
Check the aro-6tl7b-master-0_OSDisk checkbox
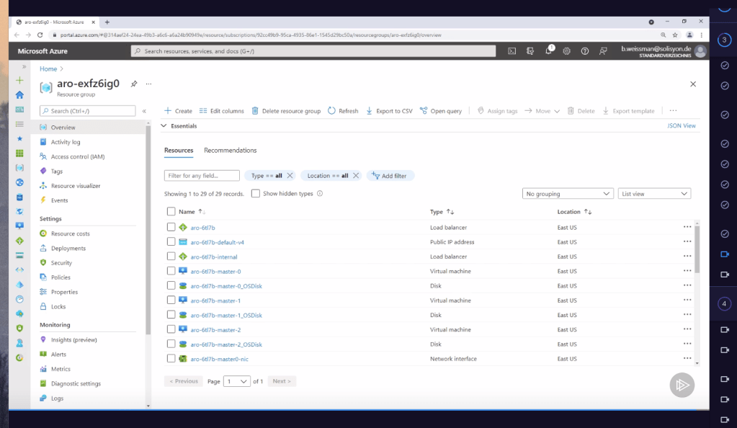pos(171,285)
